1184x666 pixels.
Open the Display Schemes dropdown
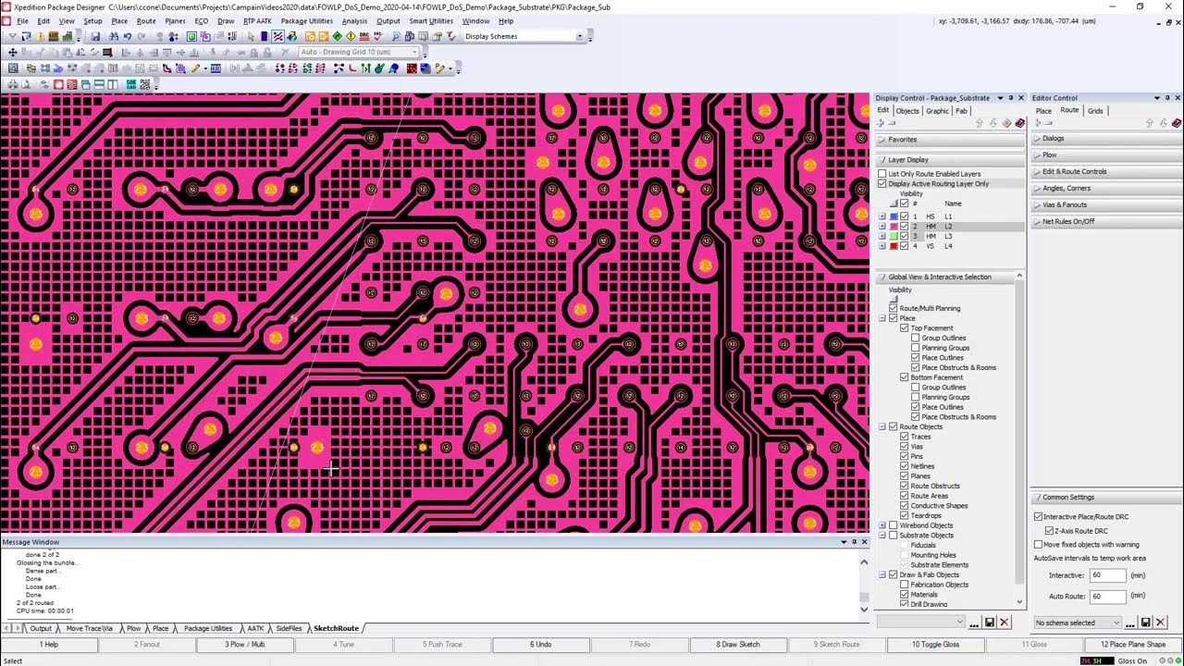tap(580, 36)
